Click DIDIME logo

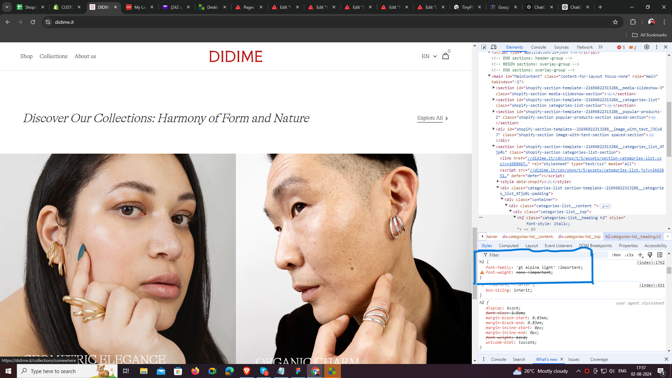(236, 56)
